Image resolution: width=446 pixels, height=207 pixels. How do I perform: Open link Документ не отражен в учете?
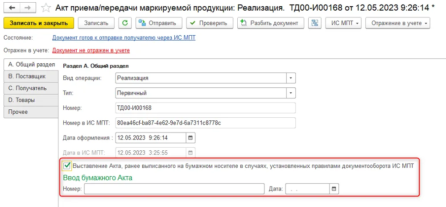(x=91, y=50)
